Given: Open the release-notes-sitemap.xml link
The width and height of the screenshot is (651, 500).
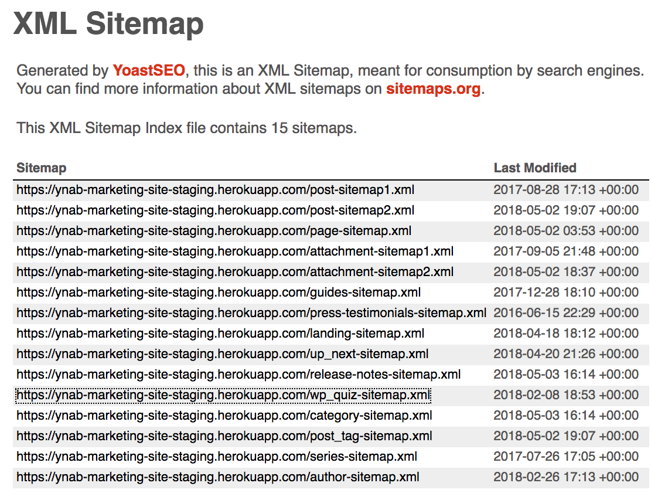Looking at the screenshot, I should click(238, 375).
